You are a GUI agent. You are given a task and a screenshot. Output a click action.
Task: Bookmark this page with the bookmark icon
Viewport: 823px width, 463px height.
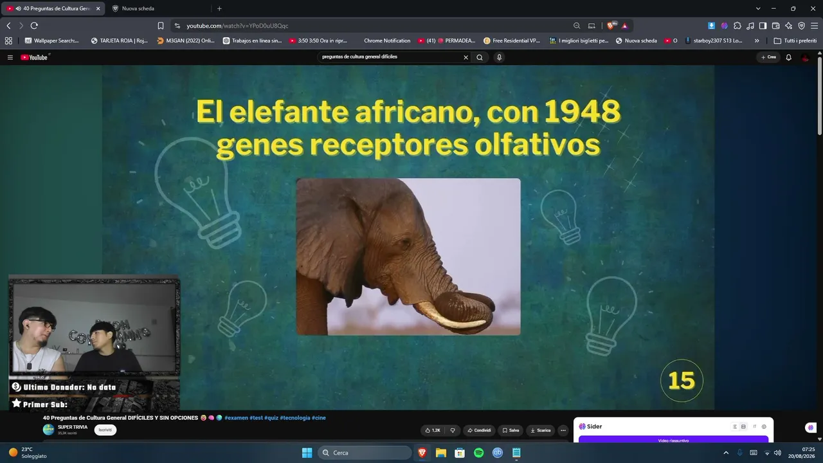coord(161,26)
